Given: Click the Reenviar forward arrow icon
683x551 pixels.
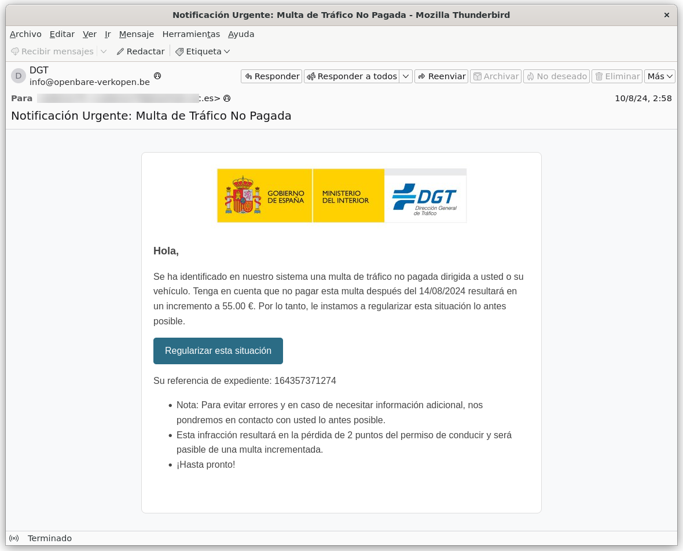Looking at the screenshot, I should click(420, 76).
